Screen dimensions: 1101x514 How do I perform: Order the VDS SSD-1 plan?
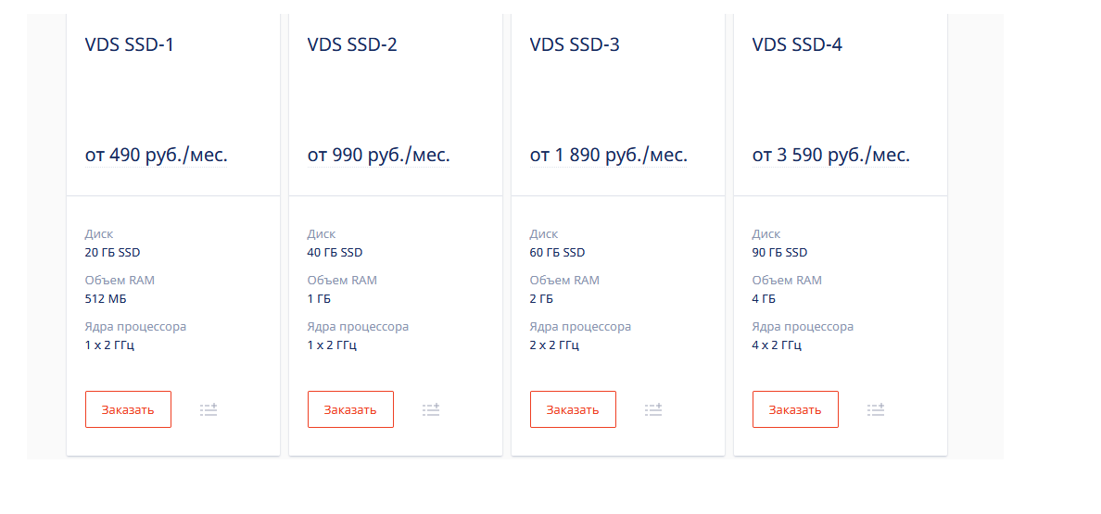[128, 409]
